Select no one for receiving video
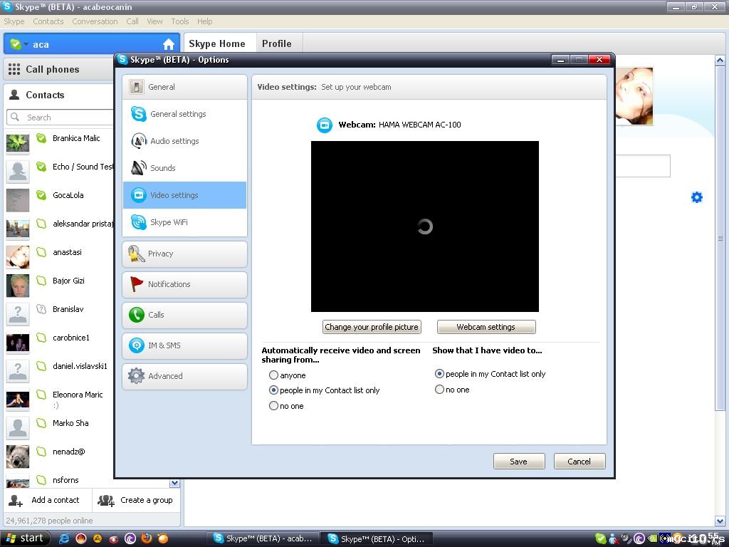 click(273, 405)
